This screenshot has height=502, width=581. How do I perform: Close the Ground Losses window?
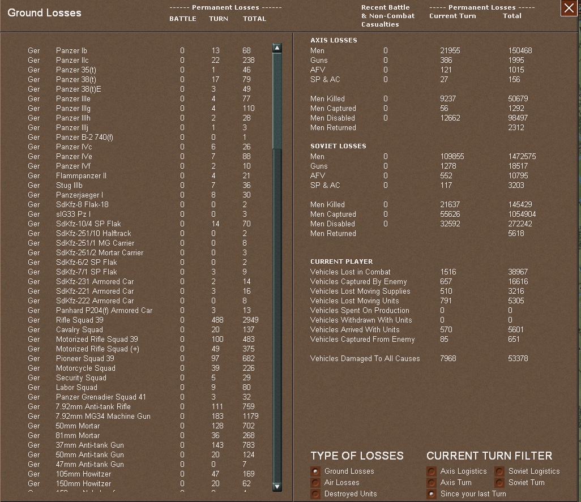click(569, 8)
